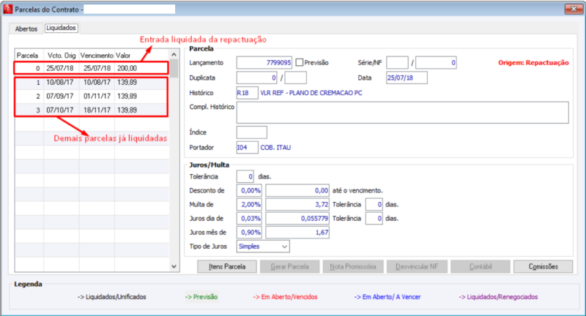Click the Vcto. Orig column header
Image resolution: width=586 pixels, height=316 pixels.
[62, 55]
